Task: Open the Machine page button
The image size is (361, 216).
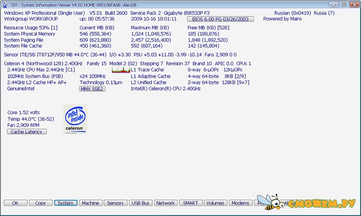Action: pyautogui.click(x=91, y=203)
